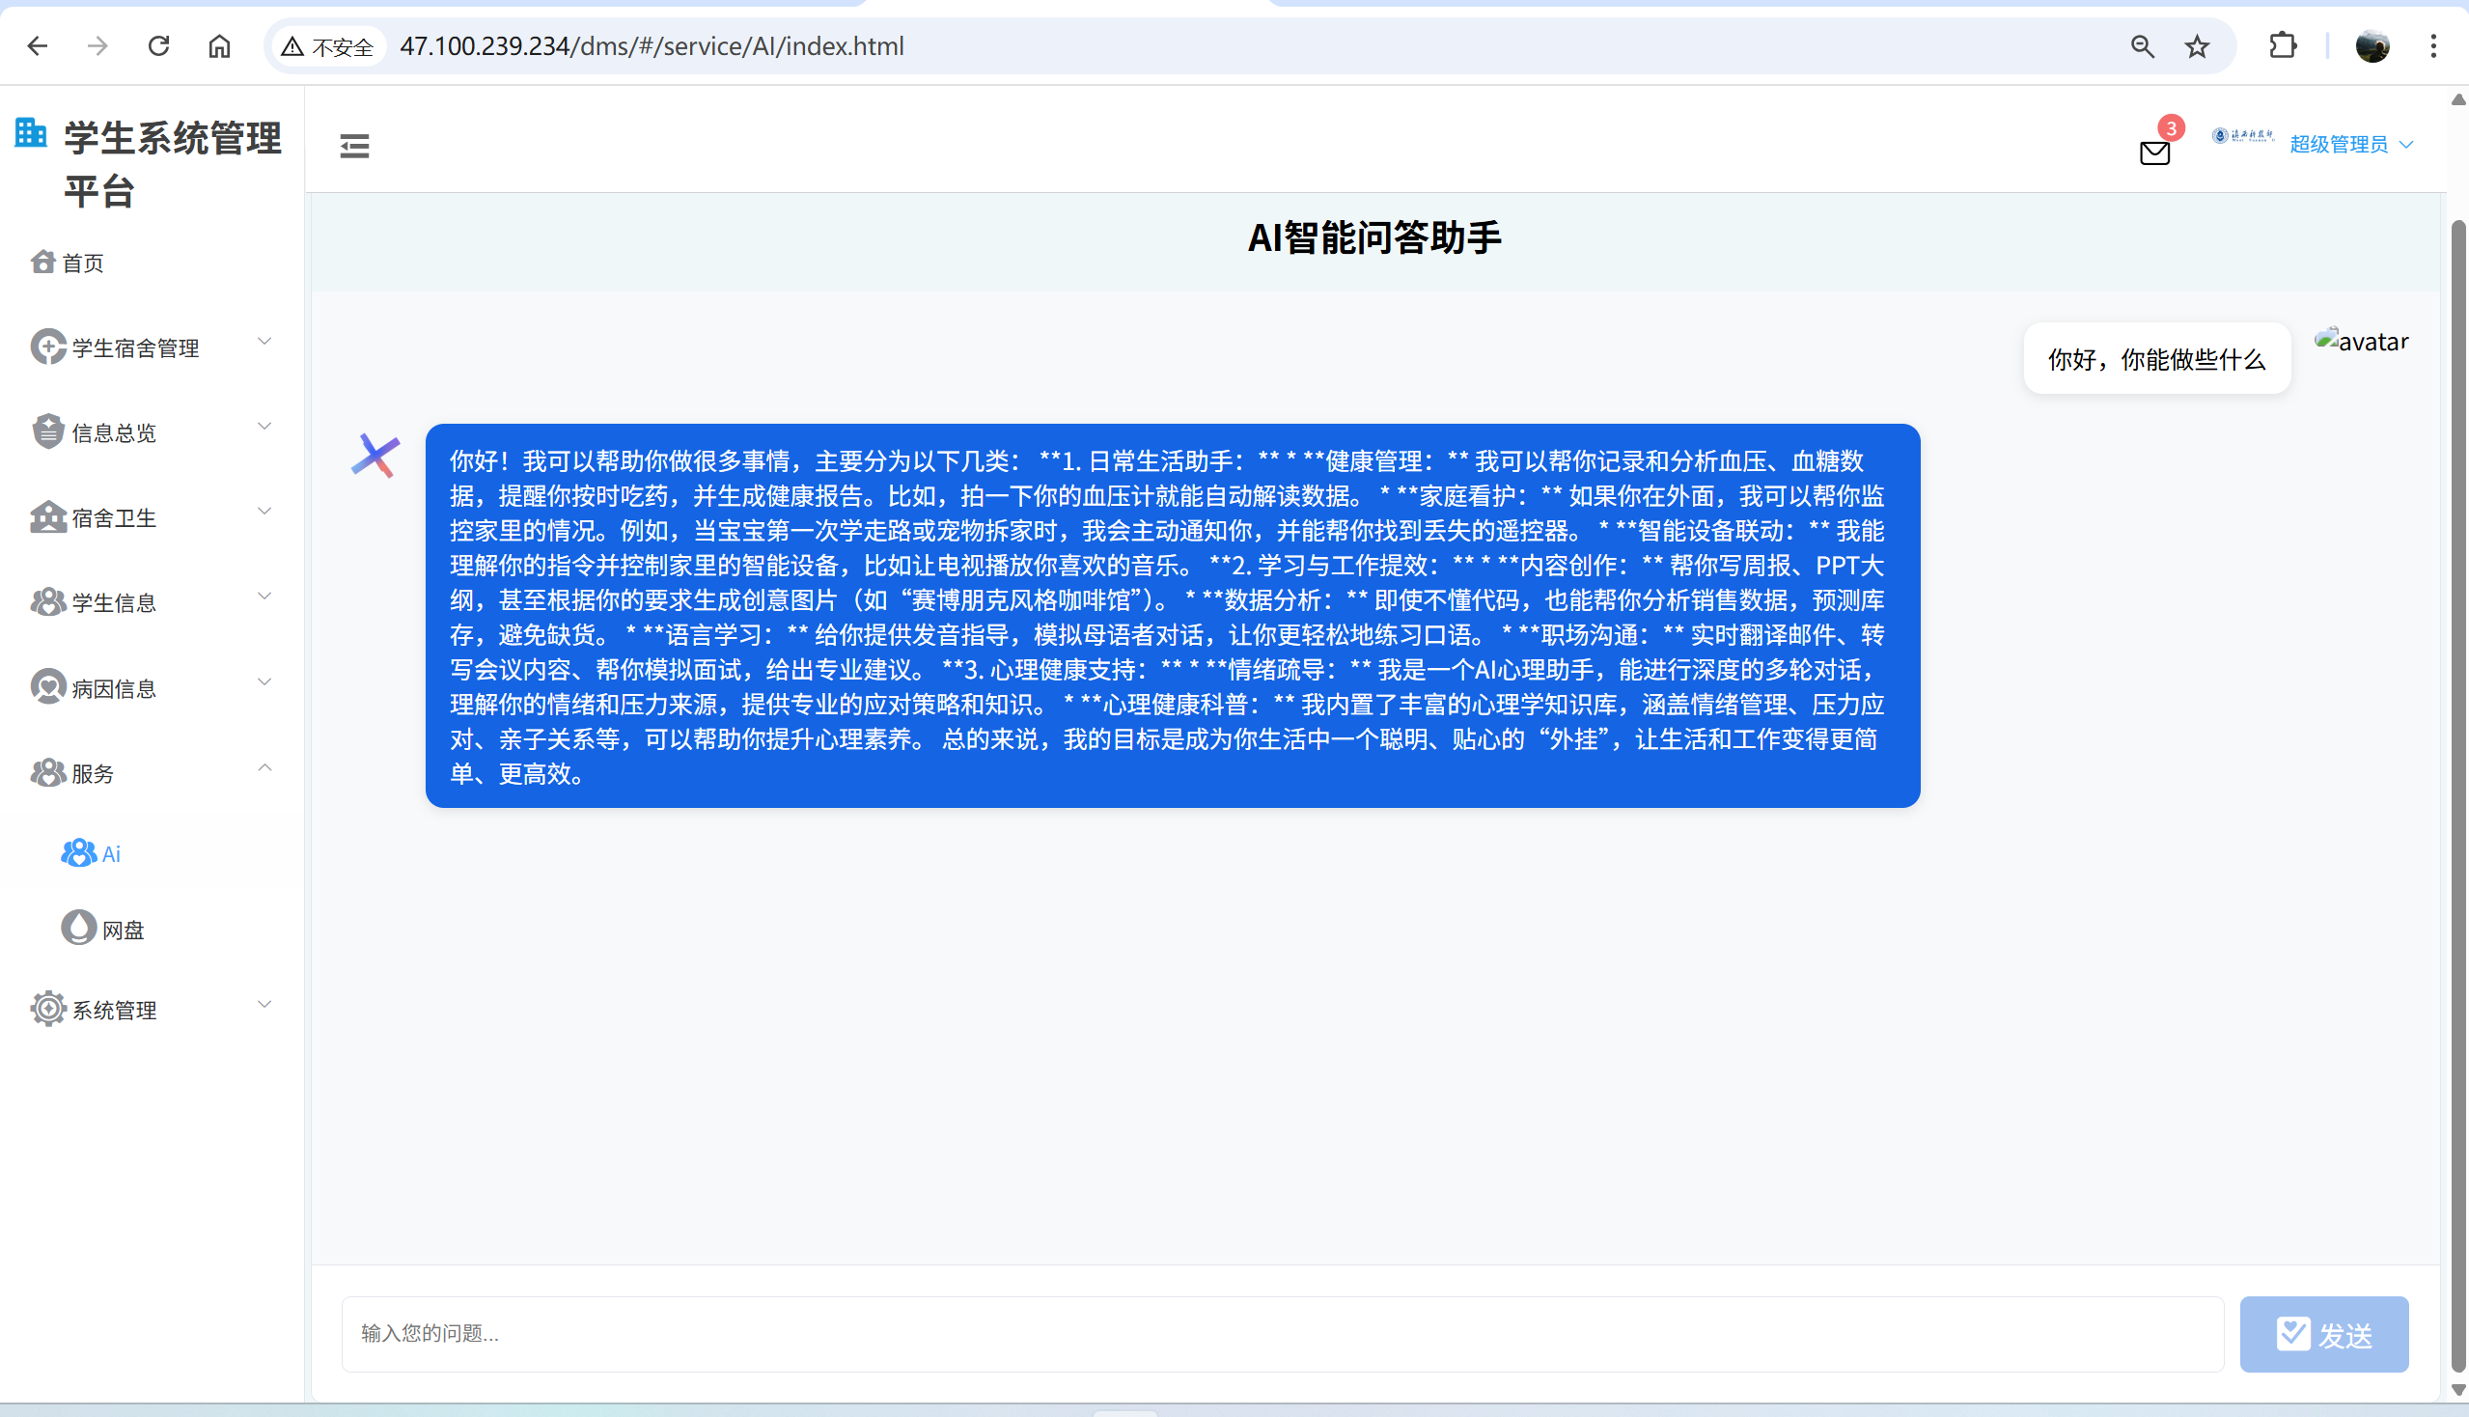The height and width of the screenshot is (1417, 2469).
Task: Open the mail notifications envelope icon
Action: click(x=2153, y=153)
